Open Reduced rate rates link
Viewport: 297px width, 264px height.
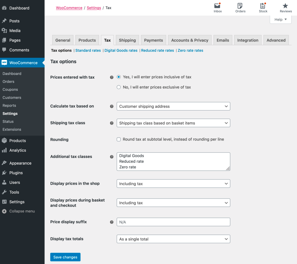pos(157,51)
